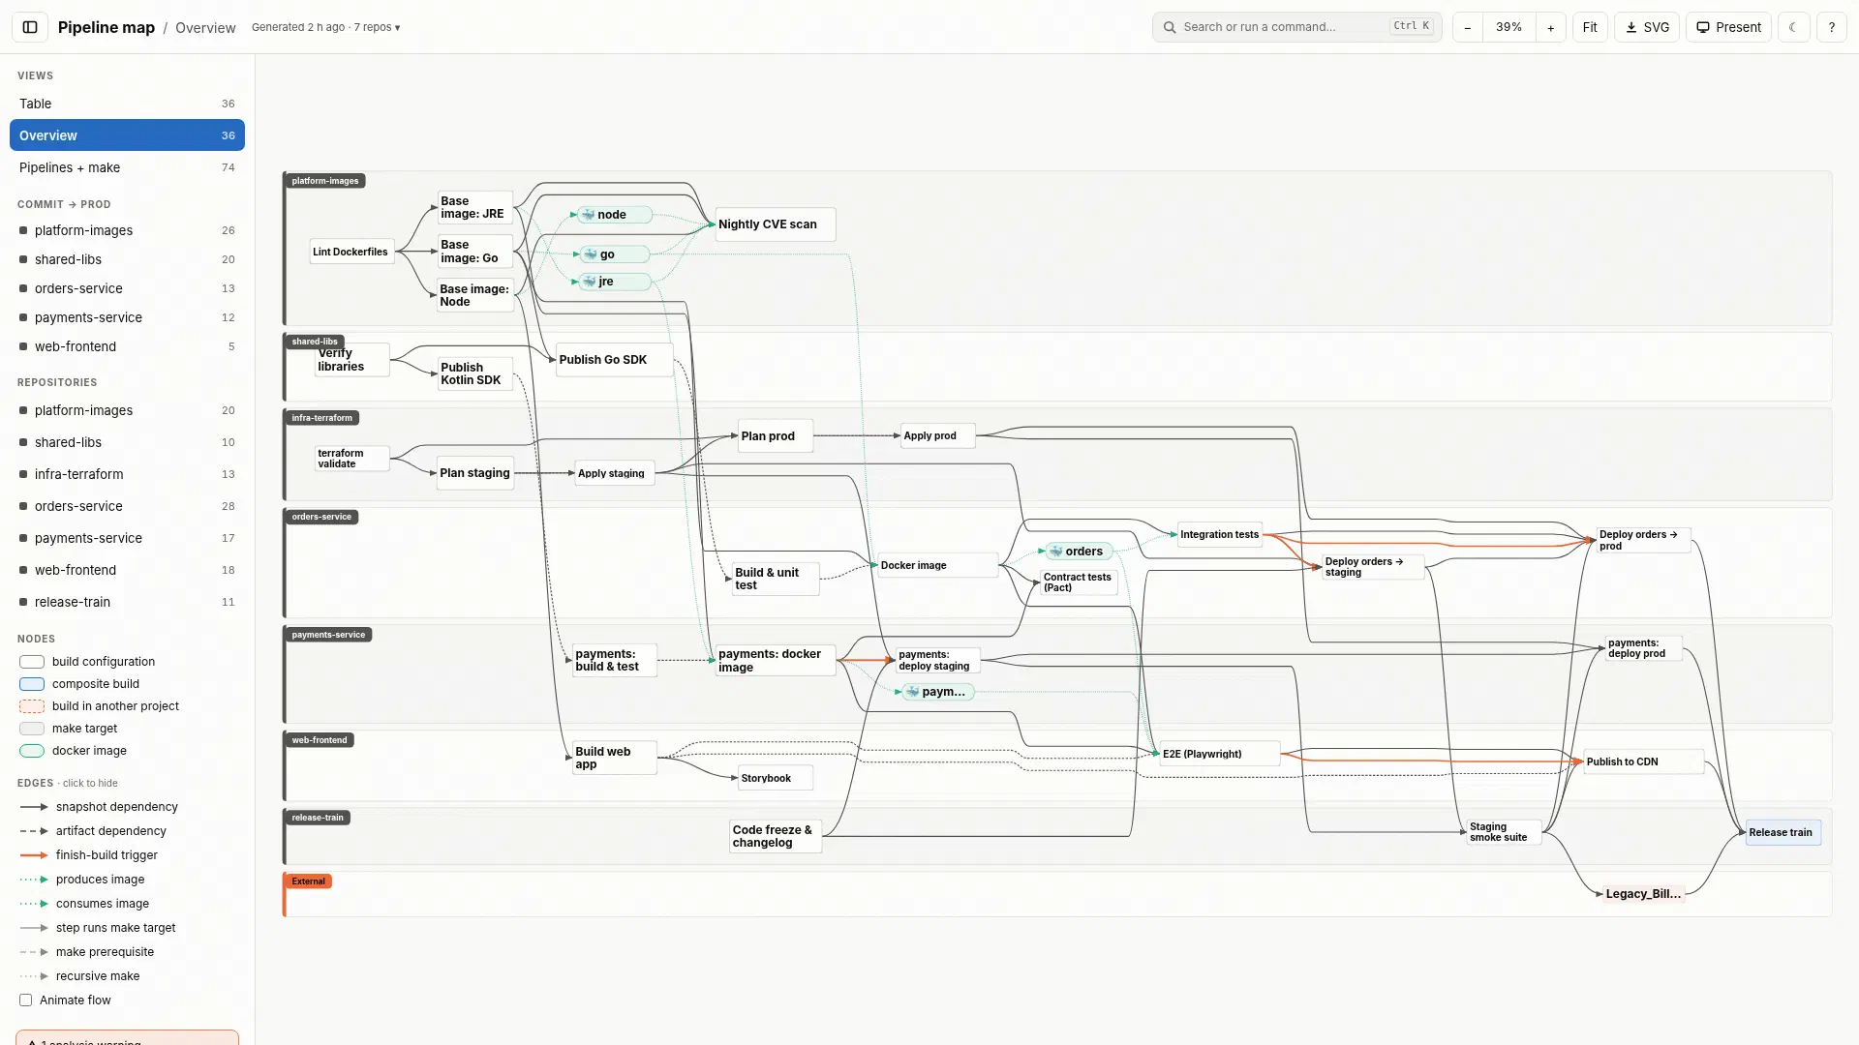Select platform-images under Commit → Prod

coord(127,230)
